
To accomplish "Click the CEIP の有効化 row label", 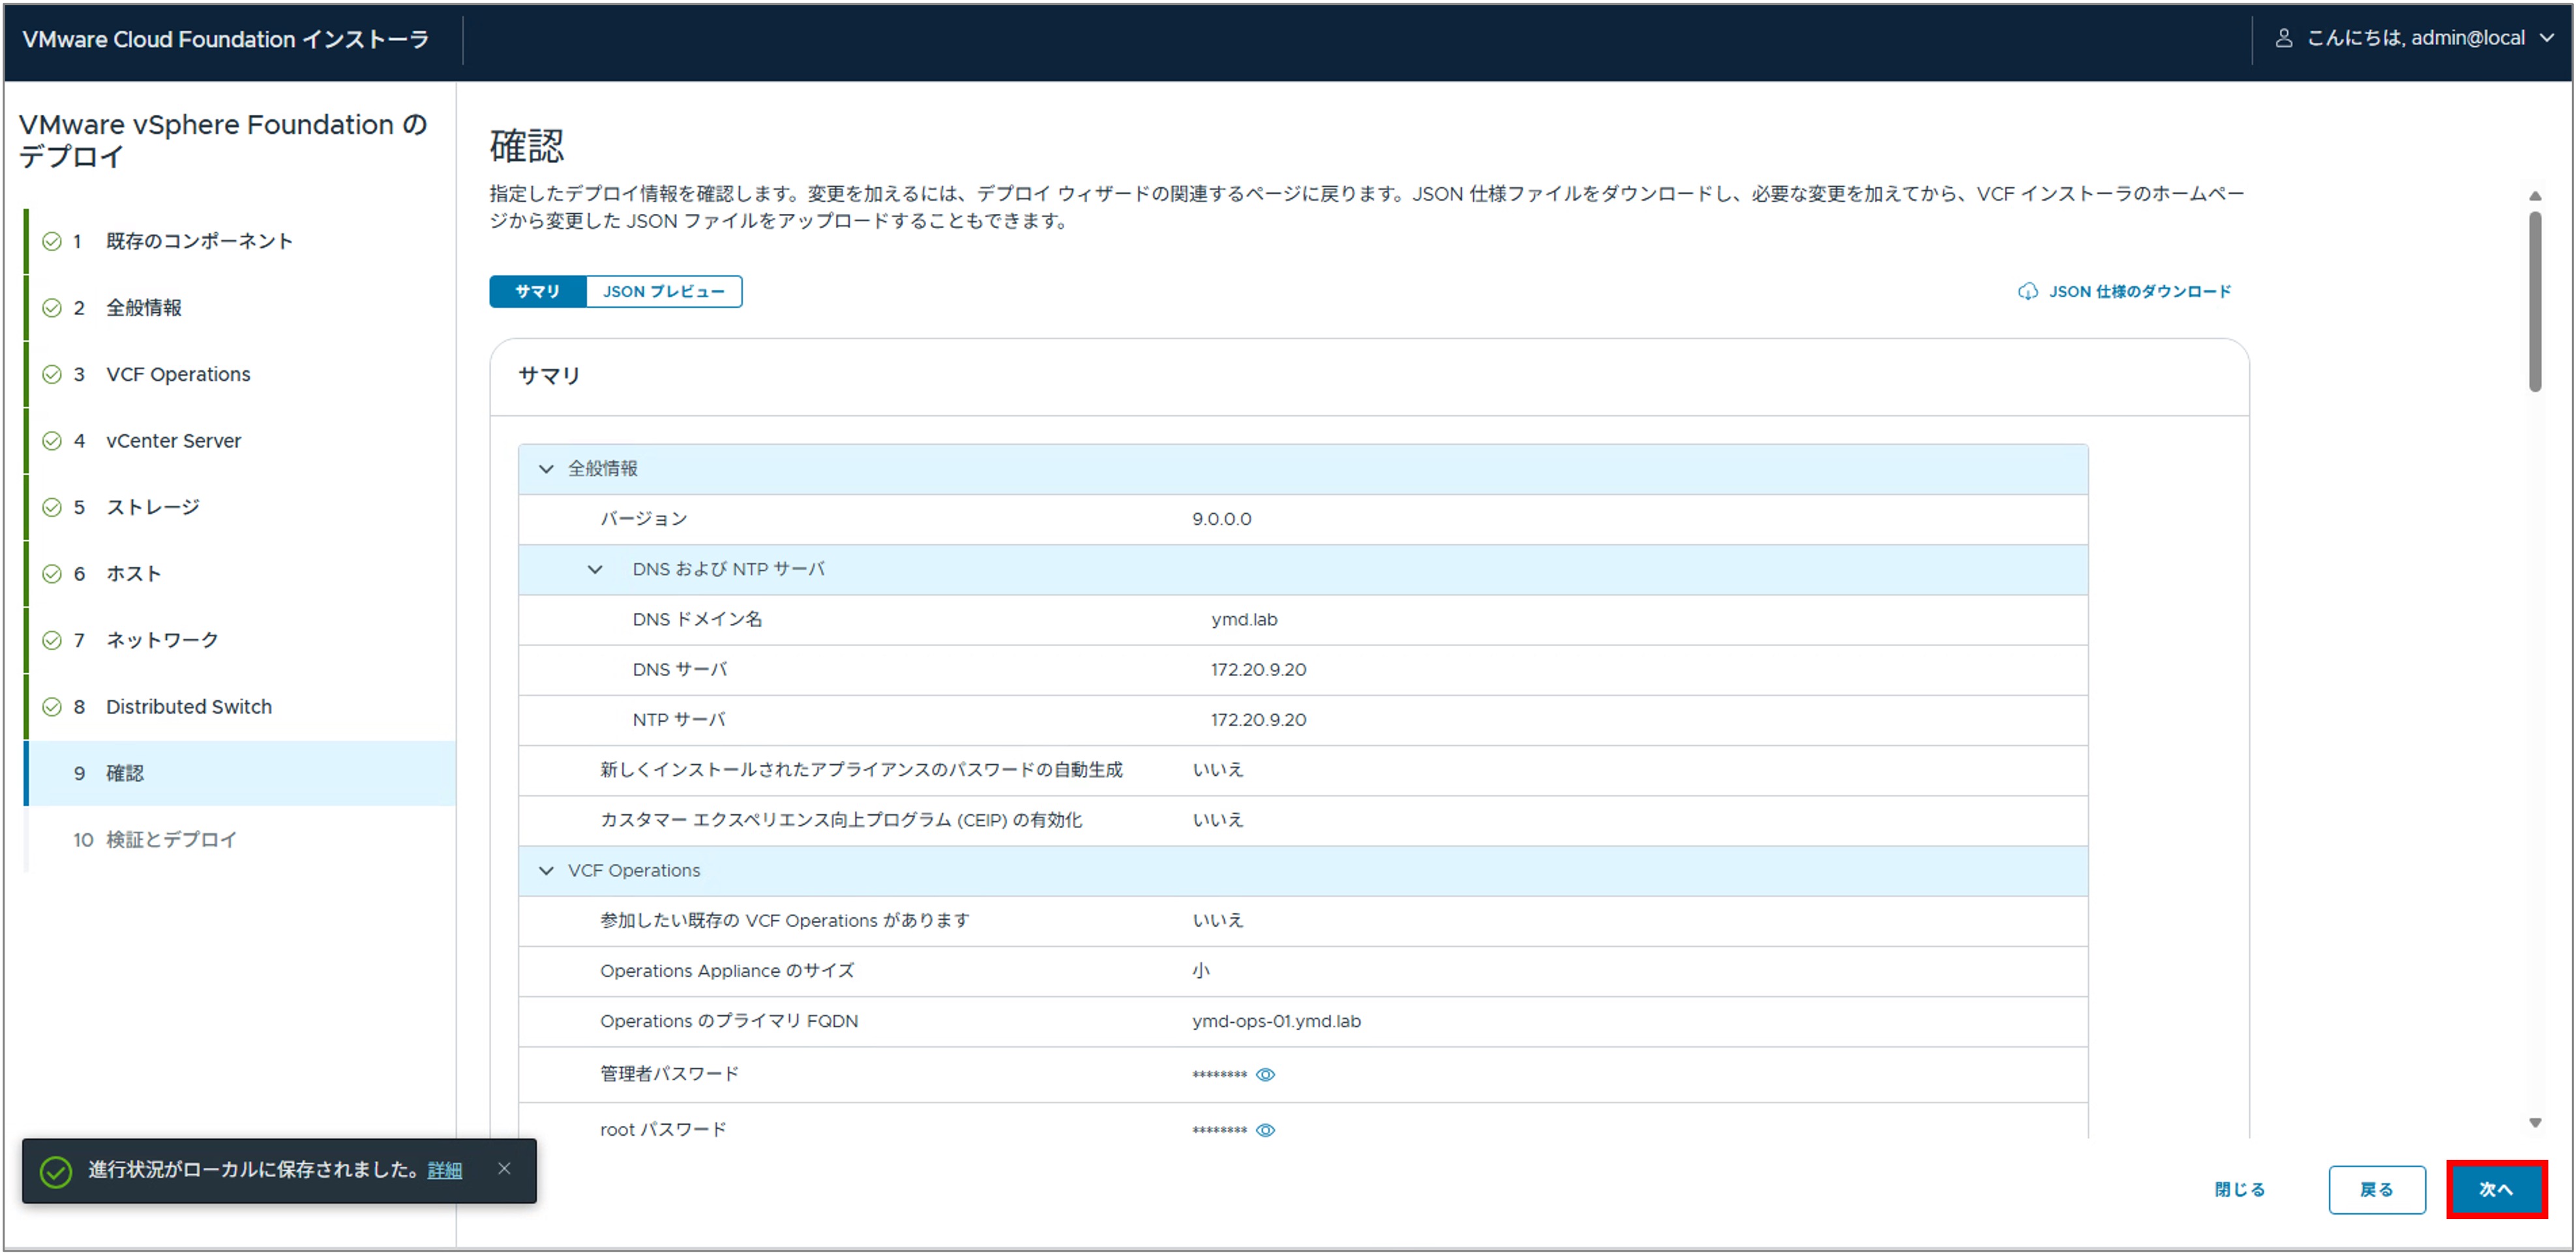I will point(841,820).
